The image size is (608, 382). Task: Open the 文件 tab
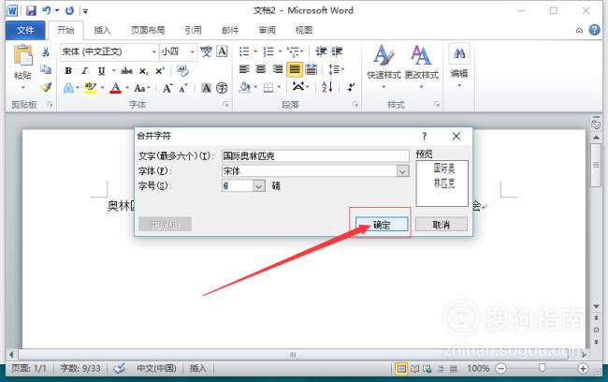pyautogui.click(x=25, y=30)
